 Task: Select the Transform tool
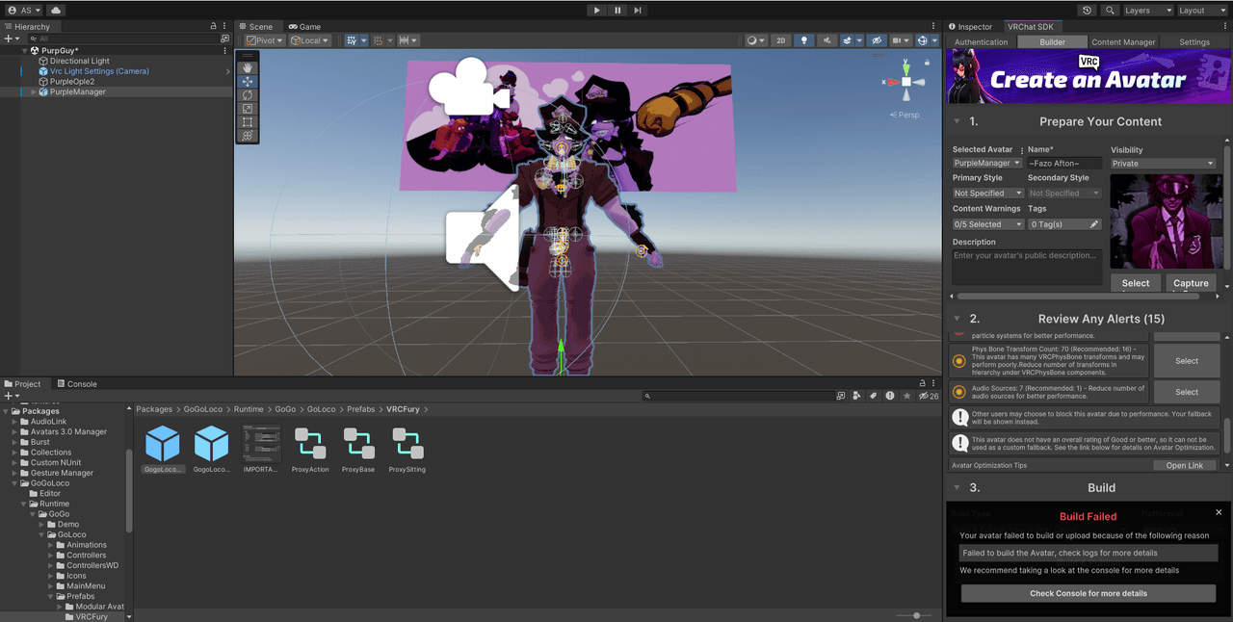[248, 136]
